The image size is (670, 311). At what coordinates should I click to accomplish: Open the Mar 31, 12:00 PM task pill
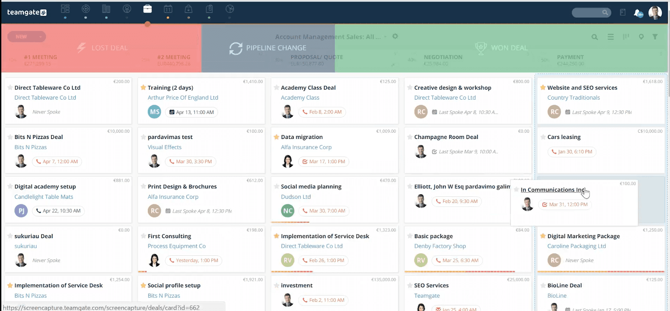[x=564, y=205]
